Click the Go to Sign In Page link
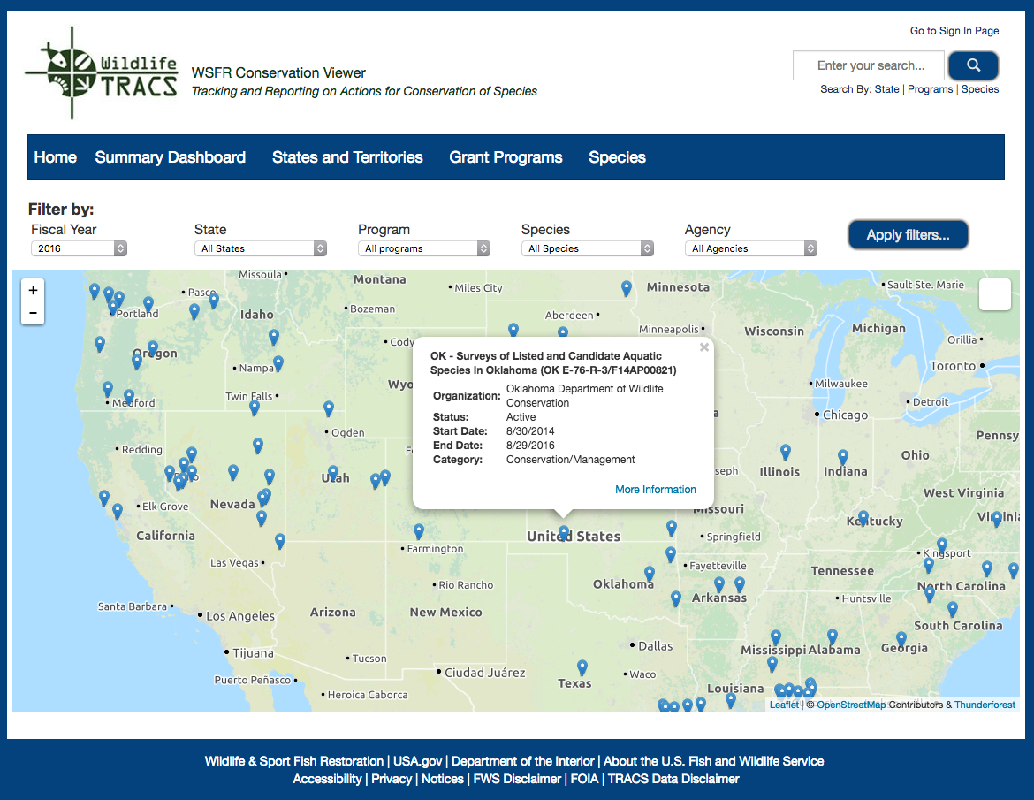 click(x=954, y=31)
